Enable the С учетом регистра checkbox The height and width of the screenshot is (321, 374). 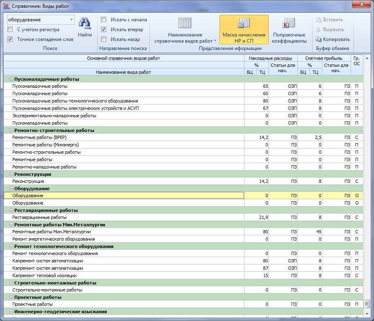pos(10,30)
